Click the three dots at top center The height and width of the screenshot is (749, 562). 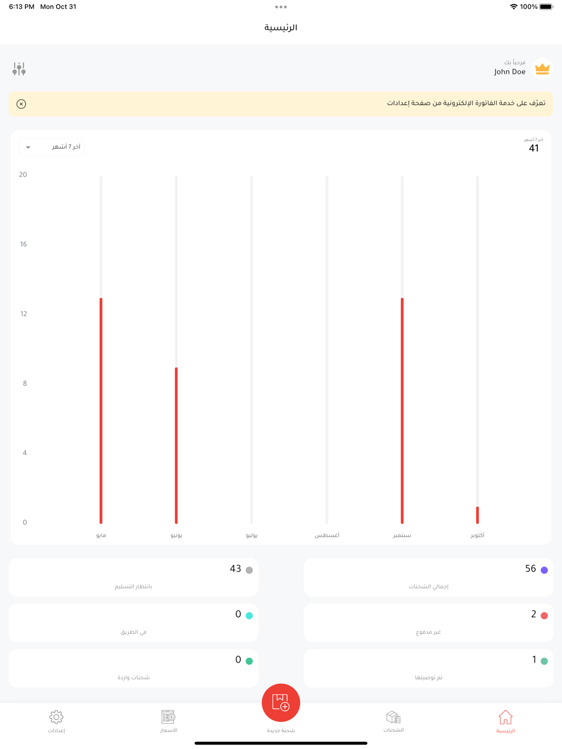tap(281, 7)
